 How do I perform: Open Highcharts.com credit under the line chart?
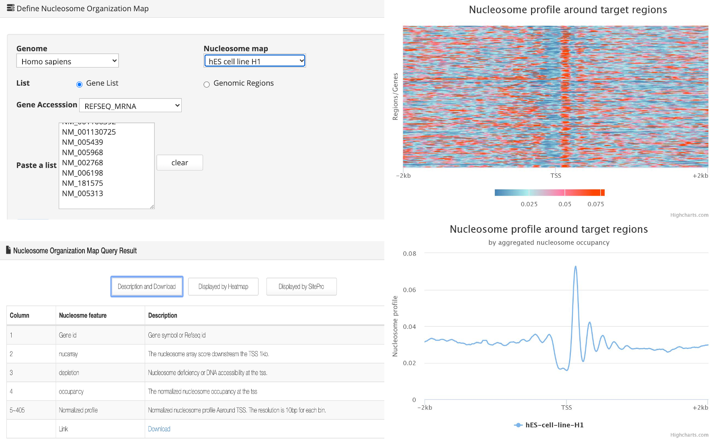coord(689,435)
